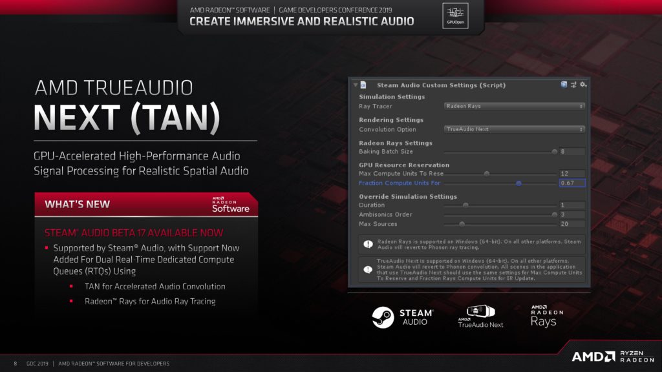Click the Max Compute Units value field showing 12

pos(572,174)
